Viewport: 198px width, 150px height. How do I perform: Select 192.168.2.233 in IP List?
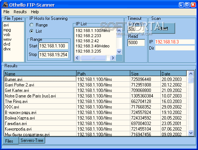(88, 36)
